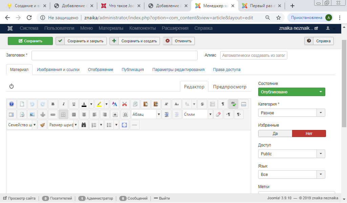
Task: Toggle the spellcheck abc icon
Action: 233,104
